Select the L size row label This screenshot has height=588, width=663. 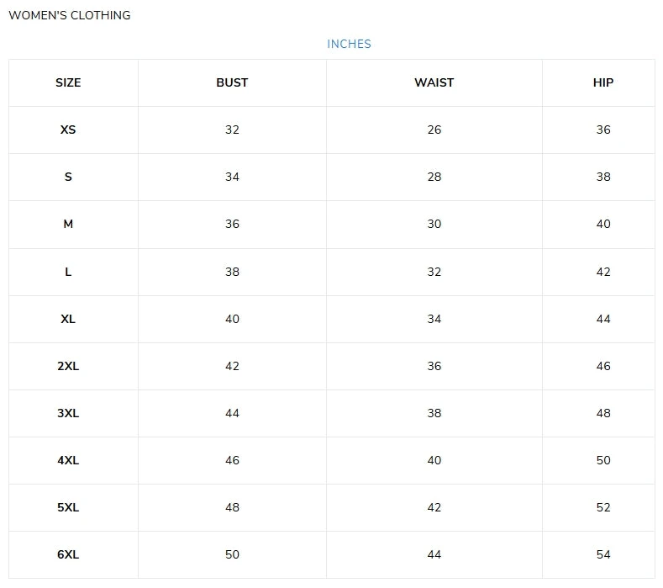point(68,272)
